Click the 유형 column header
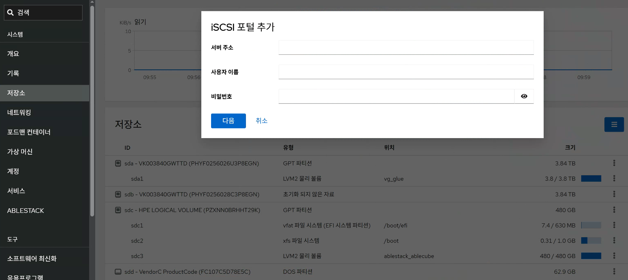This screenshot has height=280, width=628. click(x=288, y=148)
